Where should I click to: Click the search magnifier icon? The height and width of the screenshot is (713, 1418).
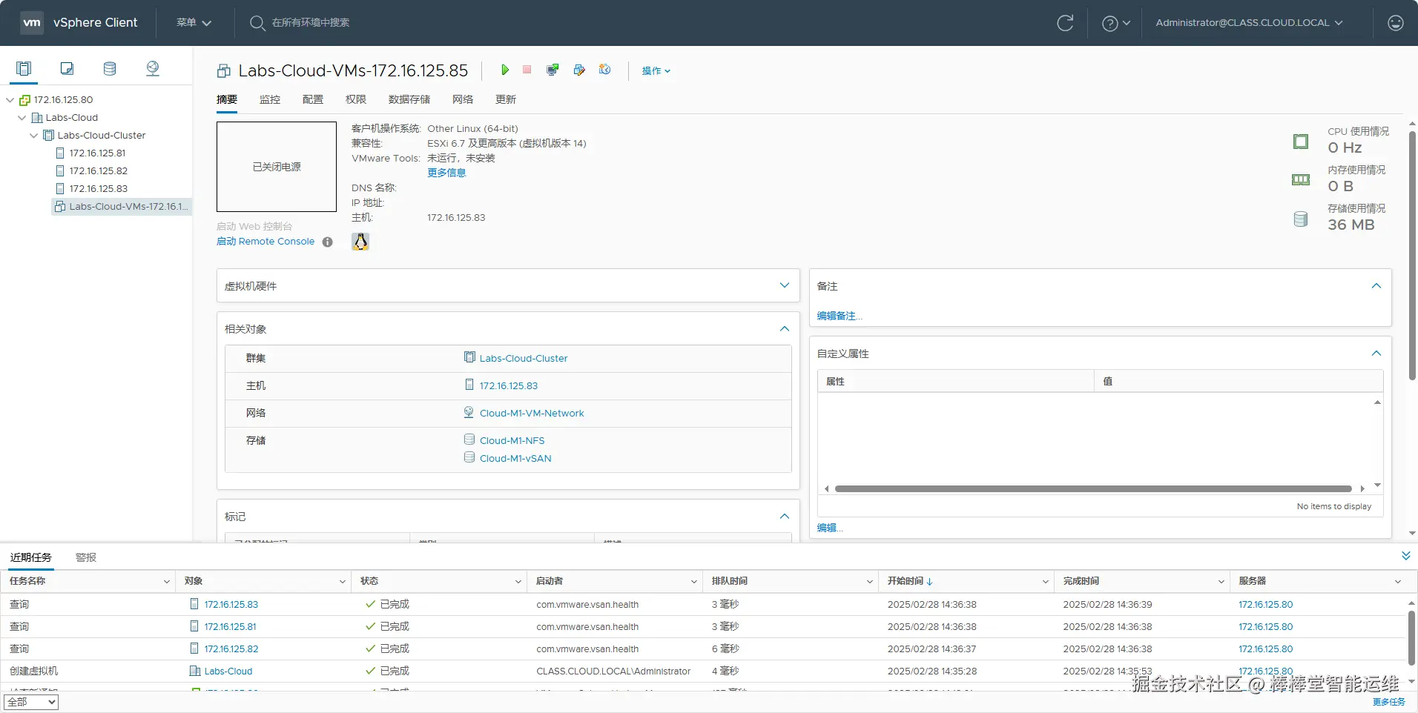point(257,23)
